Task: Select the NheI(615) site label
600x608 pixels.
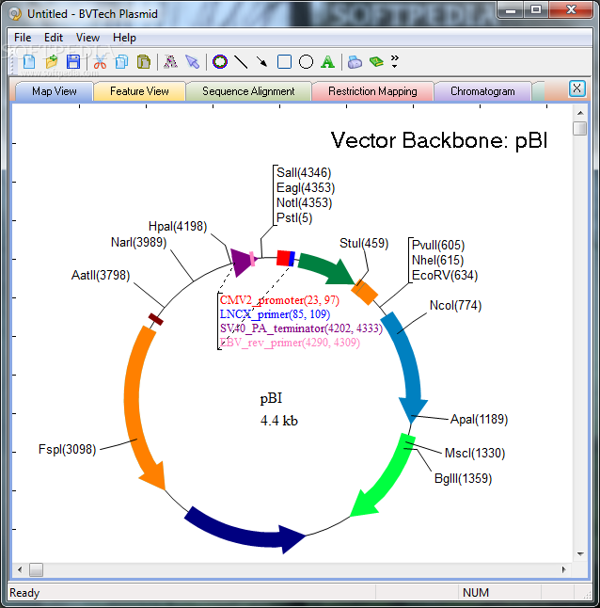Action: pyautogui.click(x=437, y=260)
